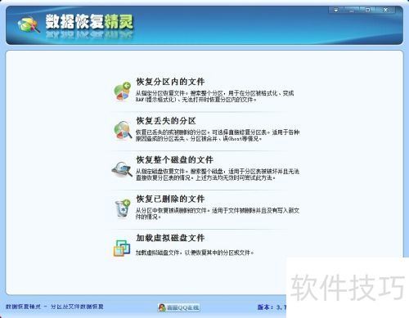The width and height of the screenshot is (409, 318).
Task: Minimize the data recovery window
Action: tap(352, 10)
